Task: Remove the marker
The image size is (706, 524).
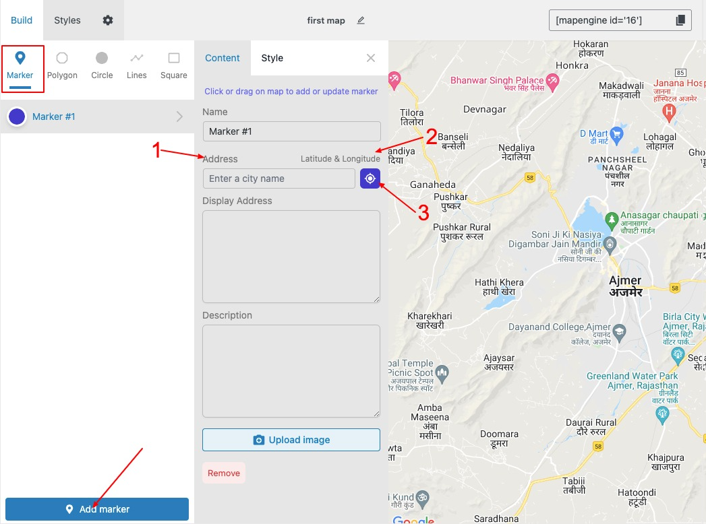Action: pos(224,473)
